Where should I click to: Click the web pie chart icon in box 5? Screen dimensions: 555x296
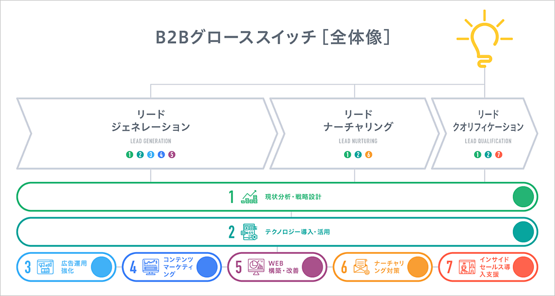[x=256, y=267]
